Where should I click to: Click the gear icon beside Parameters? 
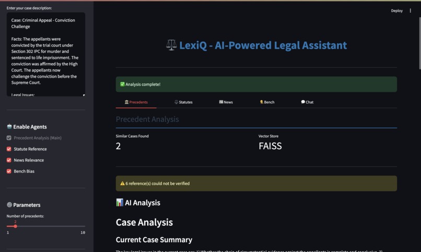[x=9, y=205]
